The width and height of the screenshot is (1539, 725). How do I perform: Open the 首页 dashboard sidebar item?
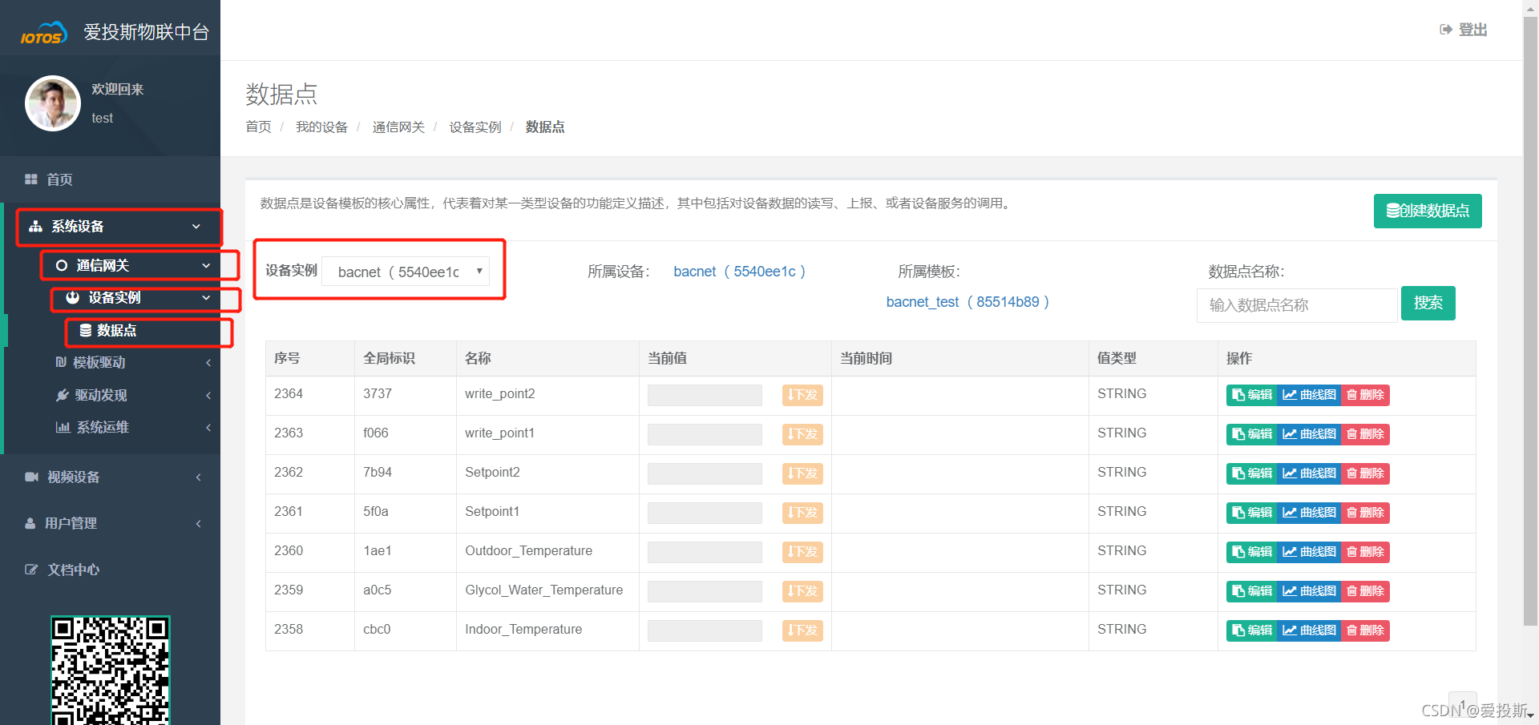click(59, 179)
